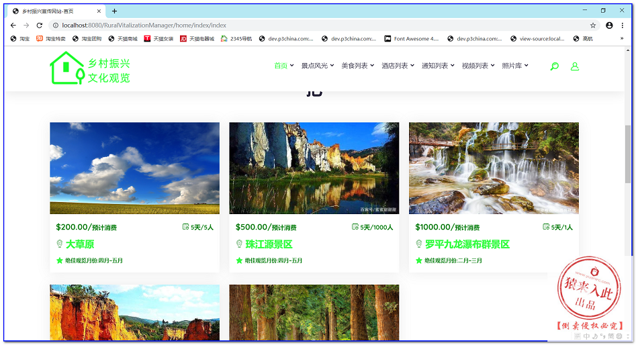The width and height of the screenshot is (636, 345).
Task: Bookmark this page with the star icon
Action: click(593, 25)
